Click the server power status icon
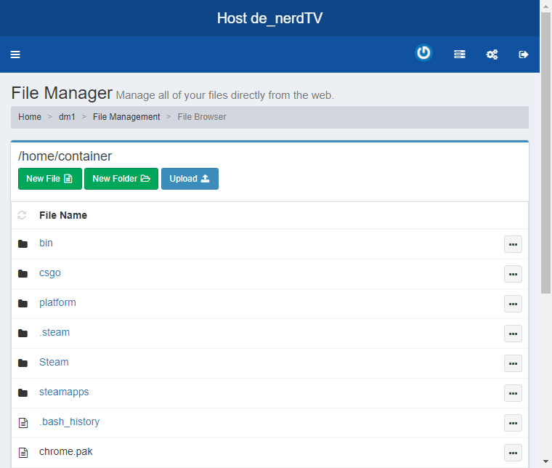 pos(423,53)
